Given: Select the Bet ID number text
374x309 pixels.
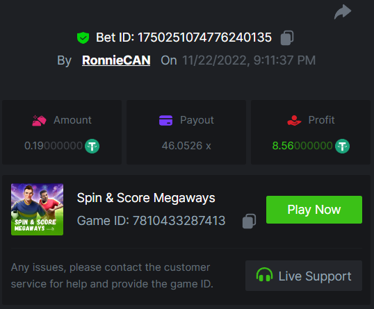Looking at the screenshot, I should [204, 37].
